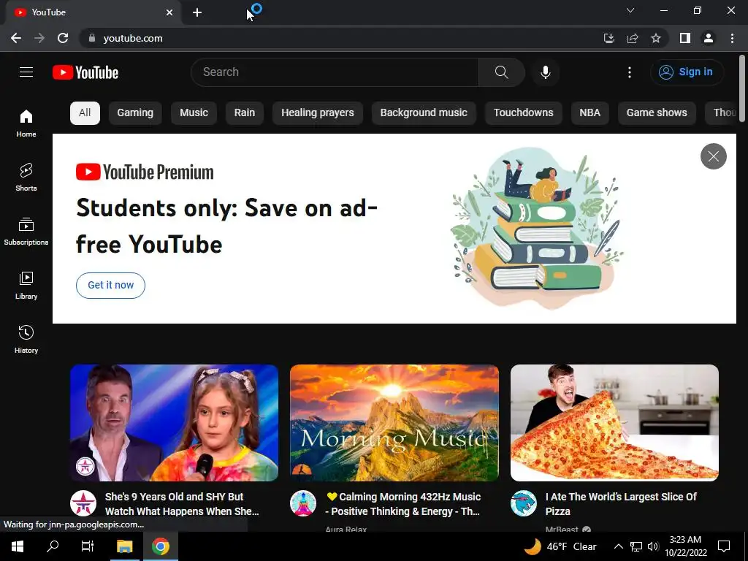Open Chrome's three-dot menu

coord(732,38)
